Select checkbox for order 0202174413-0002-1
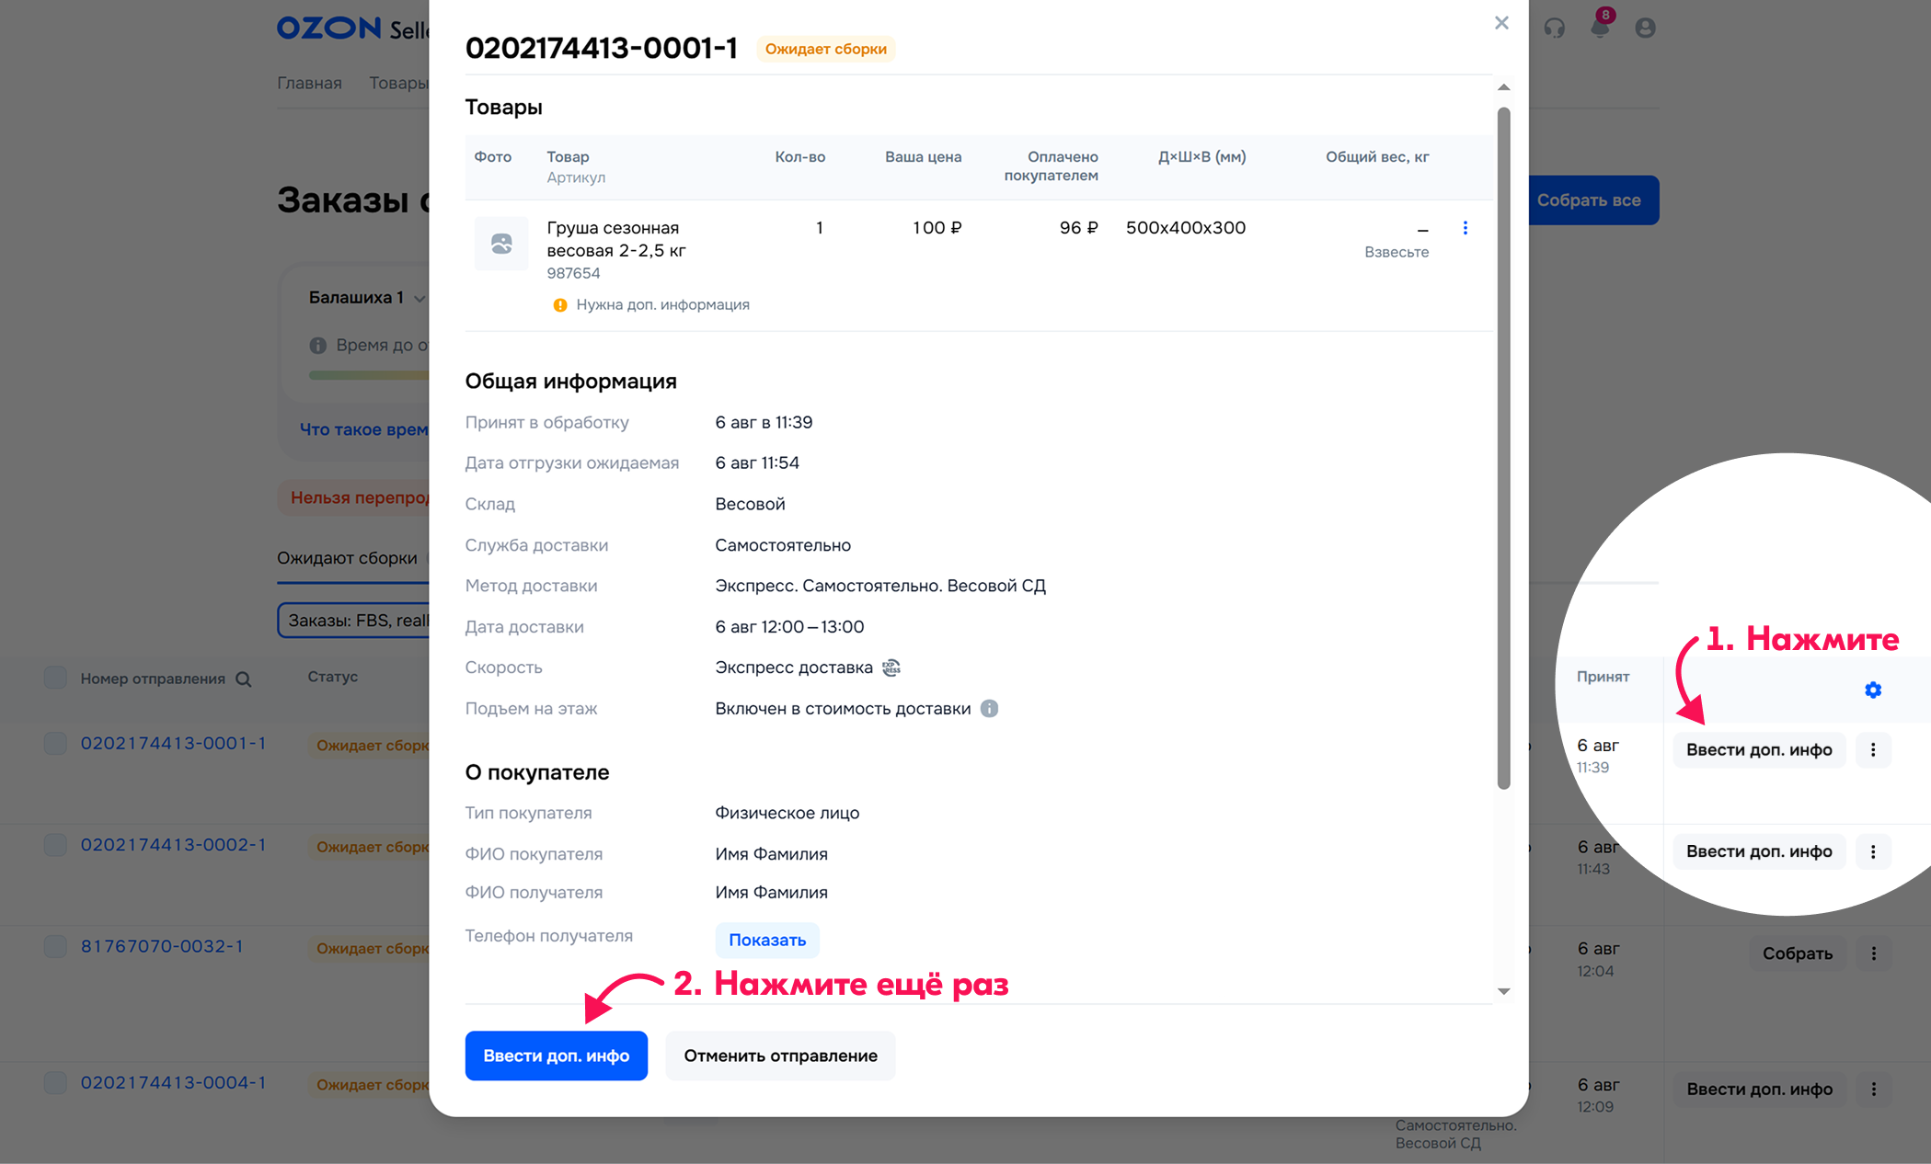This screenshot has width=1931, height=1164. pos(55,845)
